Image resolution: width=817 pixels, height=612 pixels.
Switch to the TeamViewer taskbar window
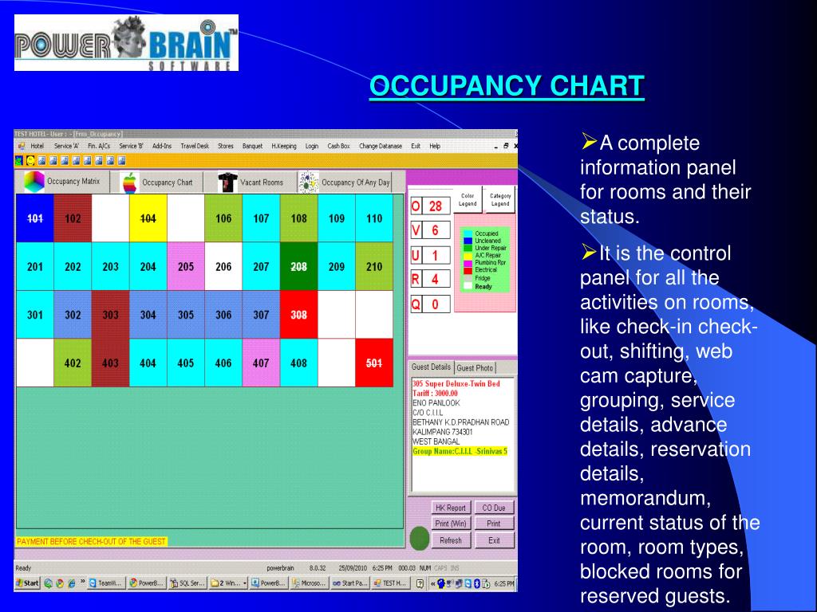[x=106, y=583]
